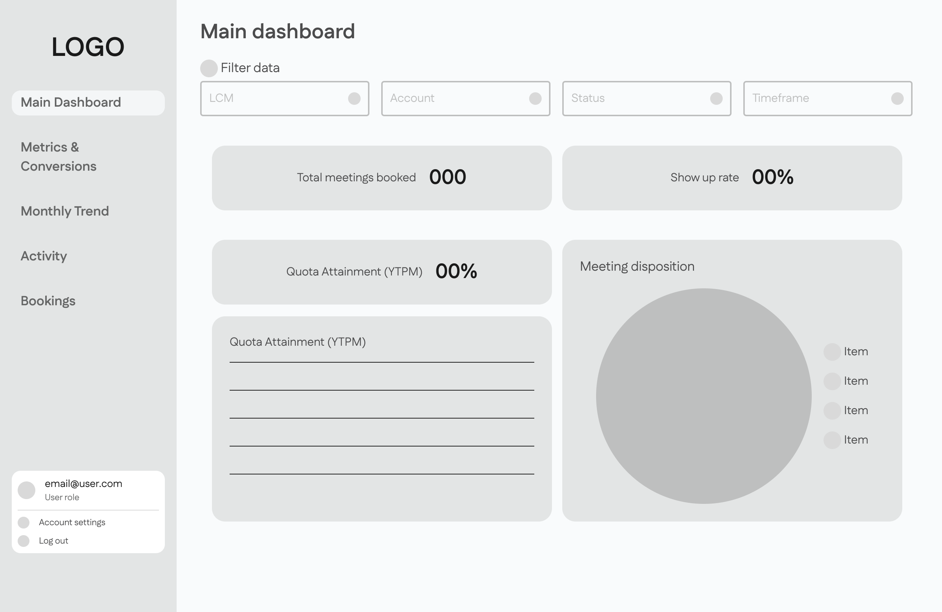942x612 pixels.
Task: Select the first Item legend dot
Action: (x=832, y=352)
